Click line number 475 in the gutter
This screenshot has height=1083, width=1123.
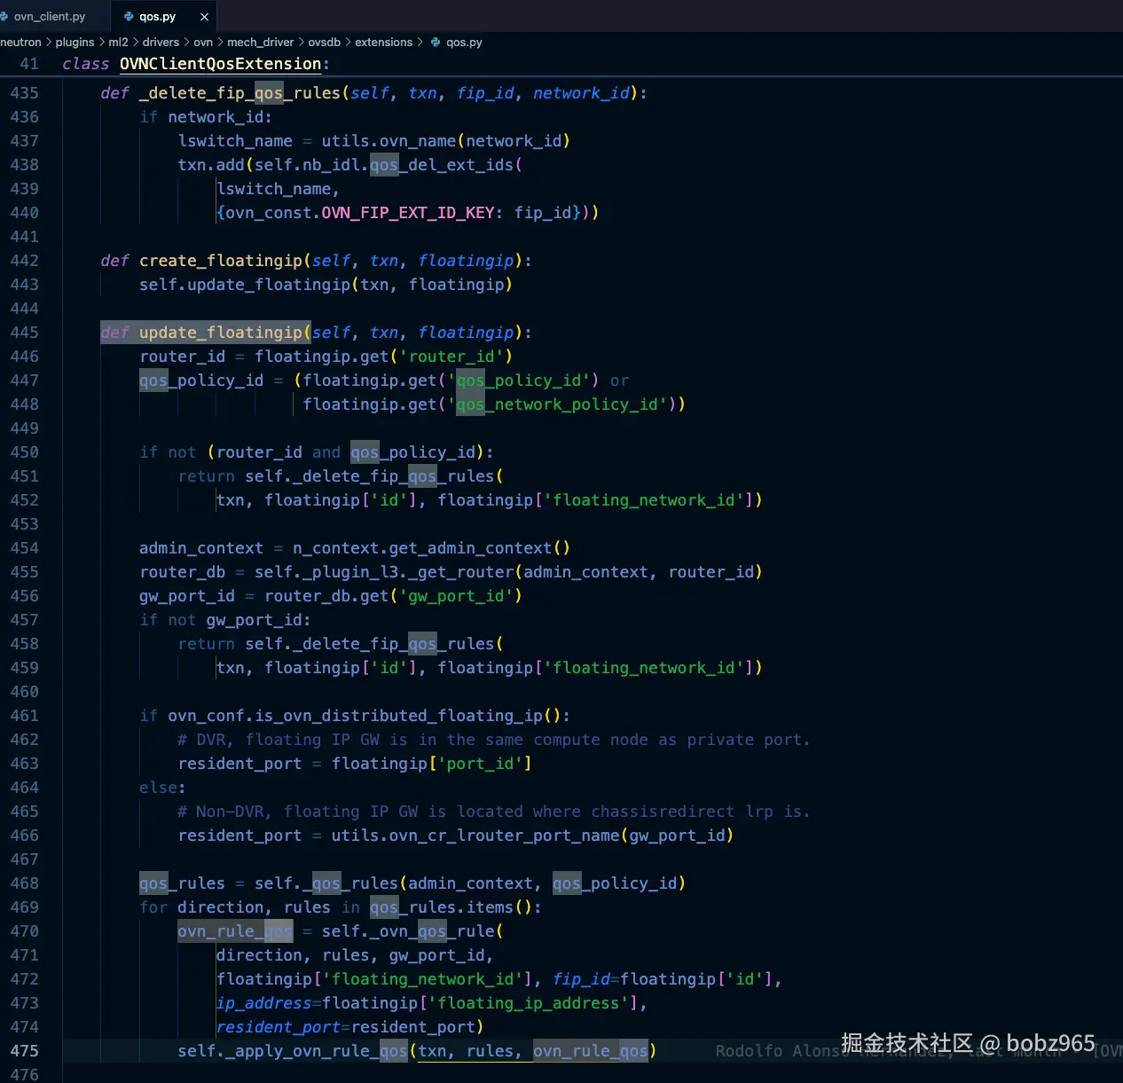pos(25,1051)
